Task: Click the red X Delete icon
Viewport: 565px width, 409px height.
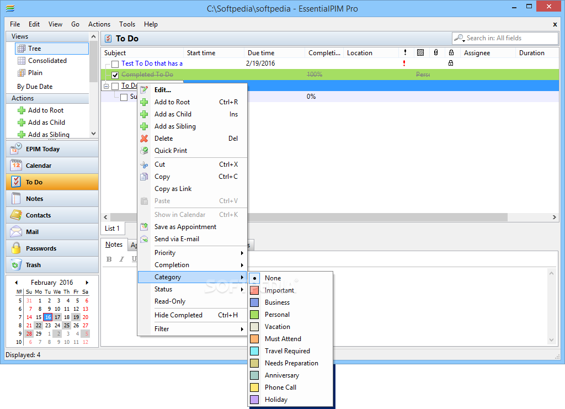Action: (x=144, y=139)
